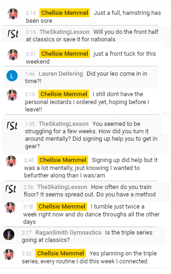Click Chellsie Memmel avatar beside 2:40 message

pyautogui.click(x=11, y=161)
